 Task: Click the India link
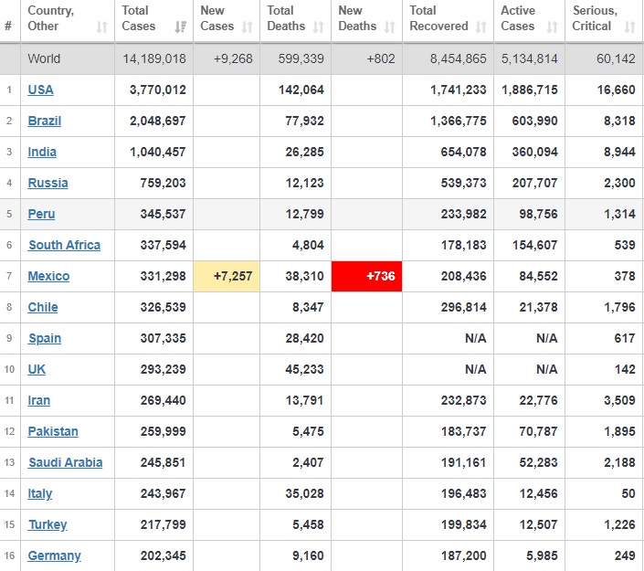pos(42,152)
